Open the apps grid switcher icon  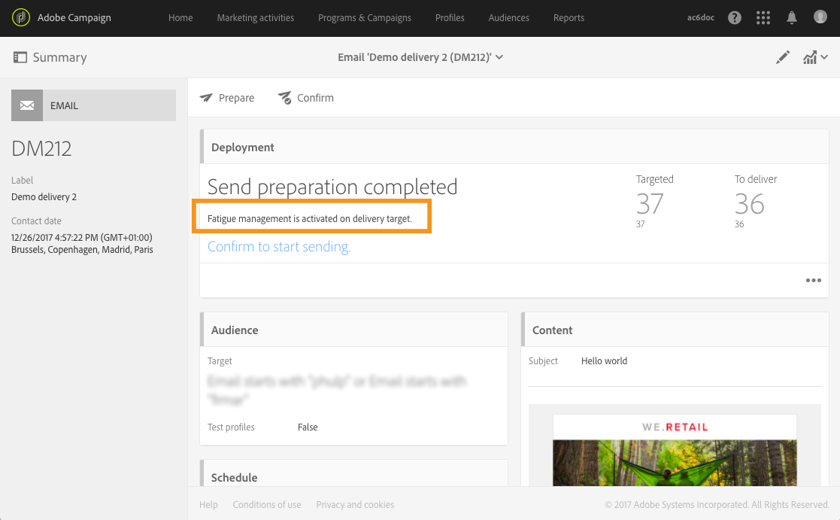[x=763, y=18]
